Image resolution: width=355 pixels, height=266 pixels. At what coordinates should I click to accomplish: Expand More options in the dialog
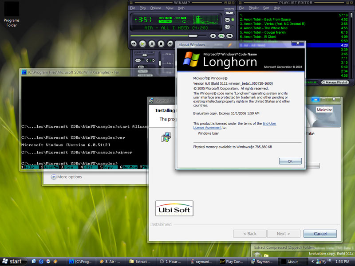pyautogui.click(x=66, y=177)
